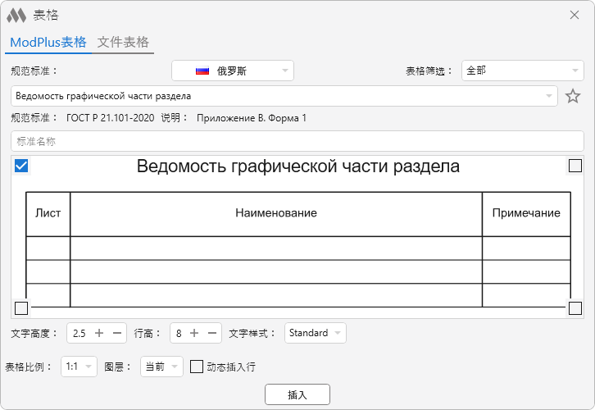
Task: Increase text height with plus icon
Action: 99,333
